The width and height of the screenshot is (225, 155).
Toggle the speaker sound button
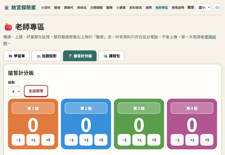point(217,7)
